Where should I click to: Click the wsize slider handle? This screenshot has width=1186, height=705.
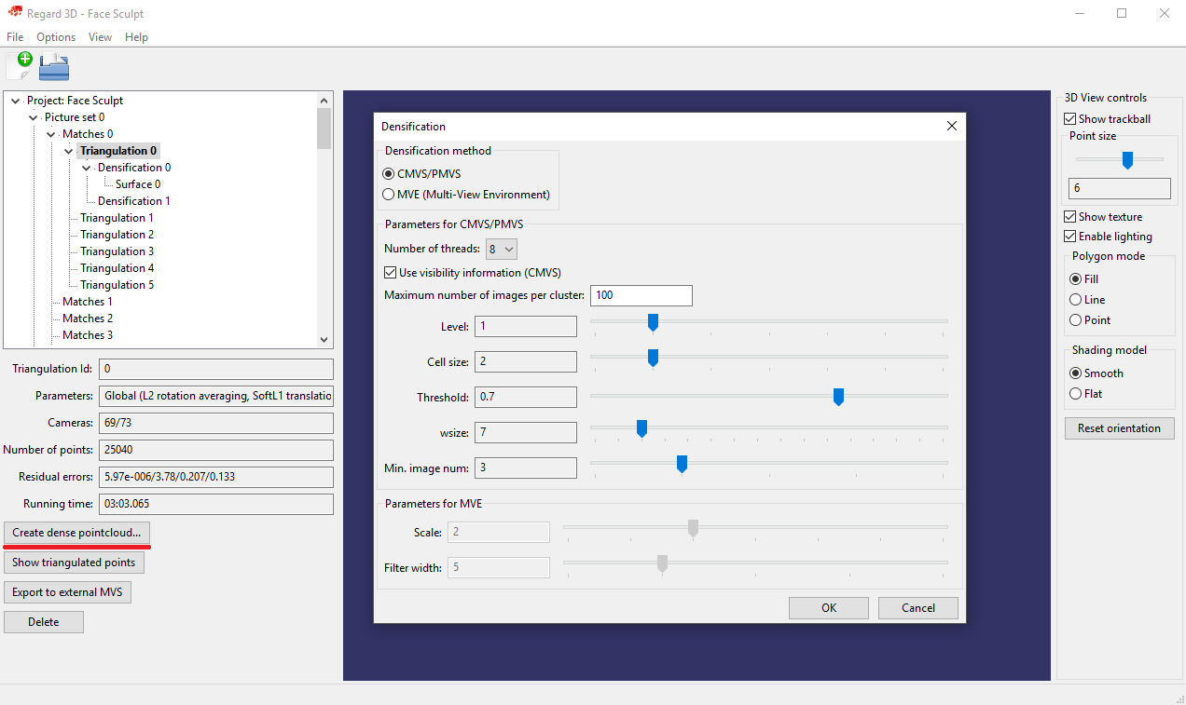(x=641, y=428)
